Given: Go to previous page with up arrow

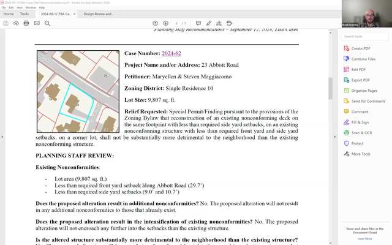Looking at the screenshot, I should point(156,23).
